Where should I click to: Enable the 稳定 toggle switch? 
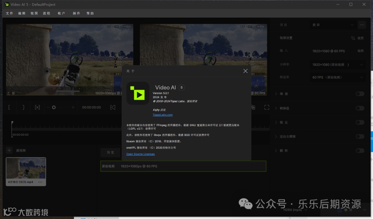tap(360, 122)
